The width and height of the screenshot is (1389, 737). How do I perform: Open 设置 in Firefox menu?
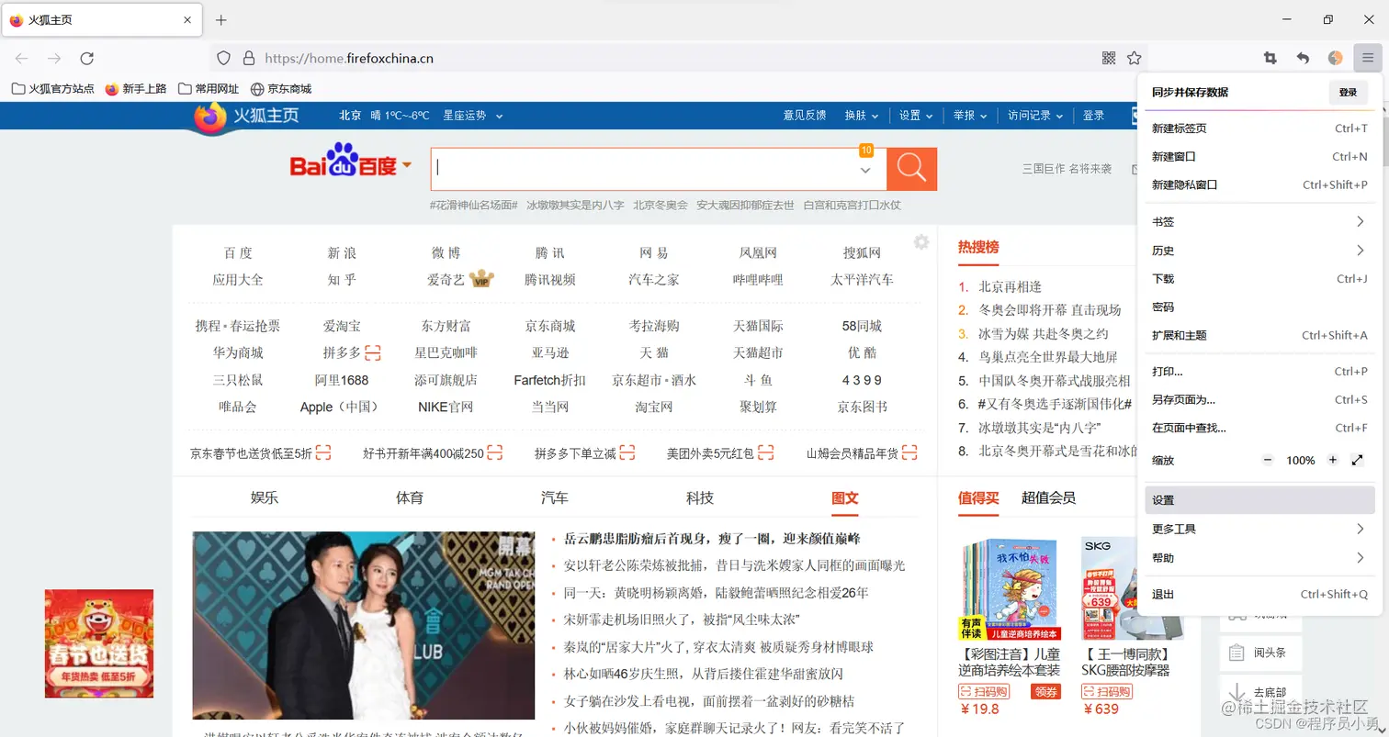(x=1259, y=500)
